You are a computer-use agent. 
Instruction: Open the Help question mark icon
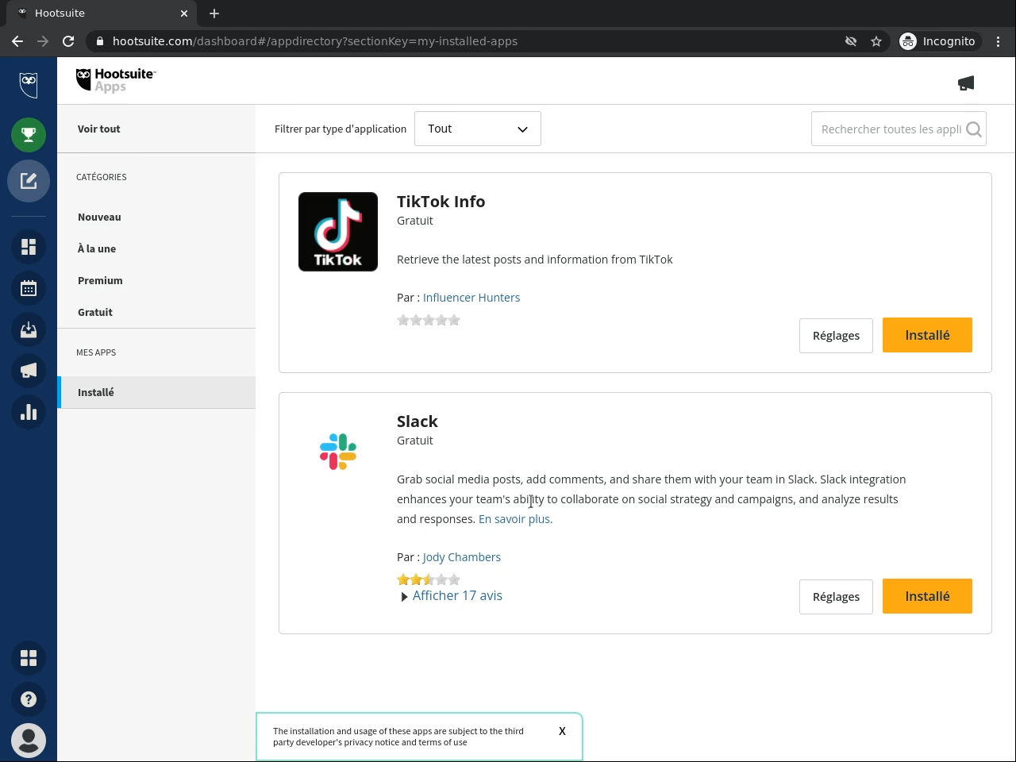pos(29,699)
